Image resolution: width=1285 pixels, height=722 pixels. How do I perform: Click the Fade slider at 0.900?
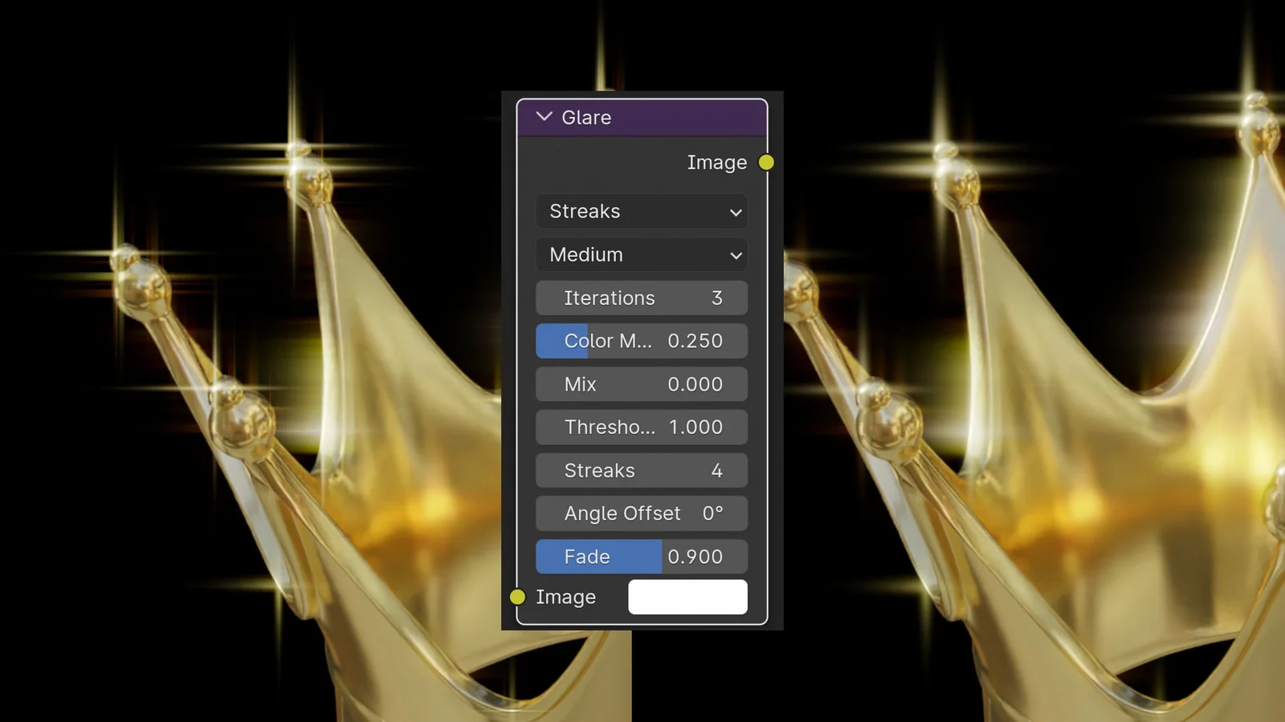pyautogui.click(x=642, y=557)
